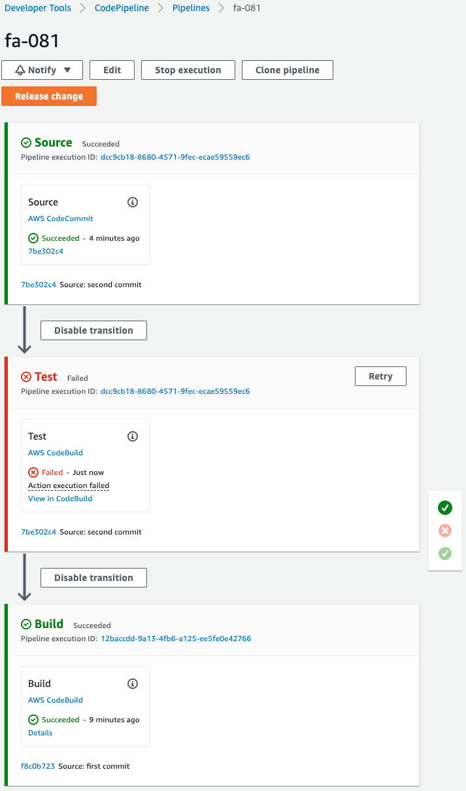Click the red X icon in the floating status sidebar
Viewport: 466px width, 791px height.
pos(445,531)
